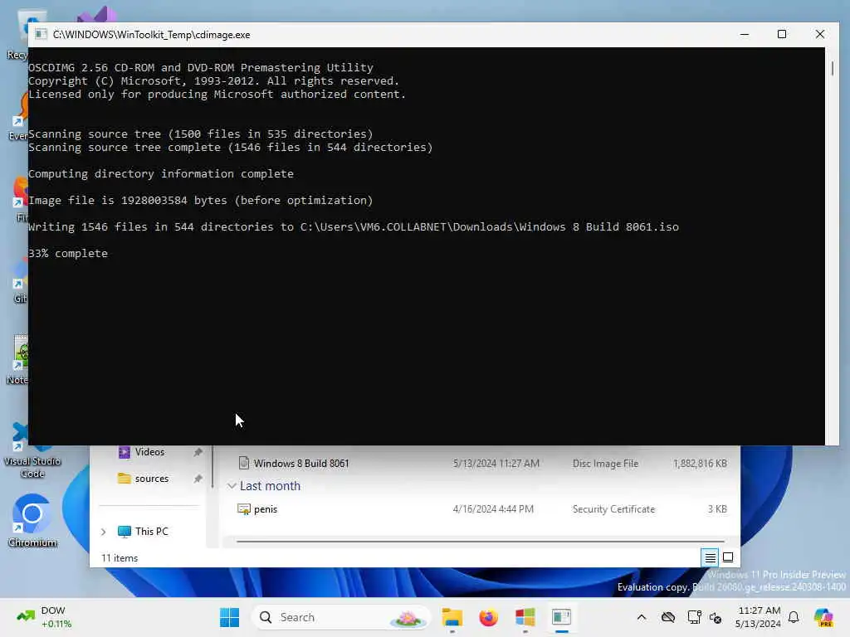Click the taskbar Search box
The height and width of the screenshot is (637, 850).
pos(340,617)
